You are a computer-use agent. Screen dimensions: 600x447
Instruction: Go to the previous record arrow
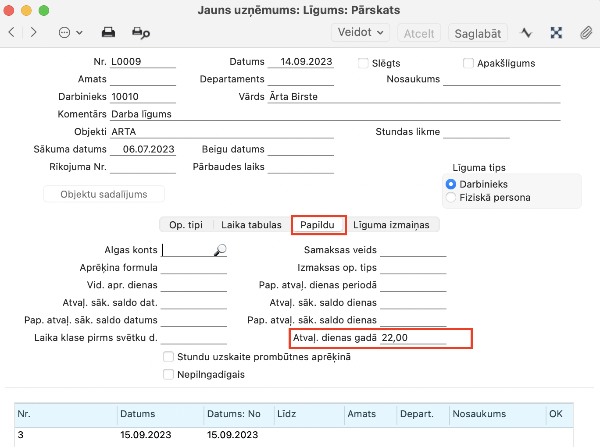12,32
